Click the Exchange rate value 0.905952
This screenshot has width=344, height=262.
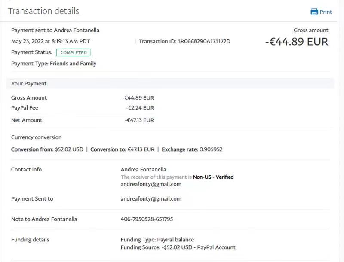tap(211, 149)
